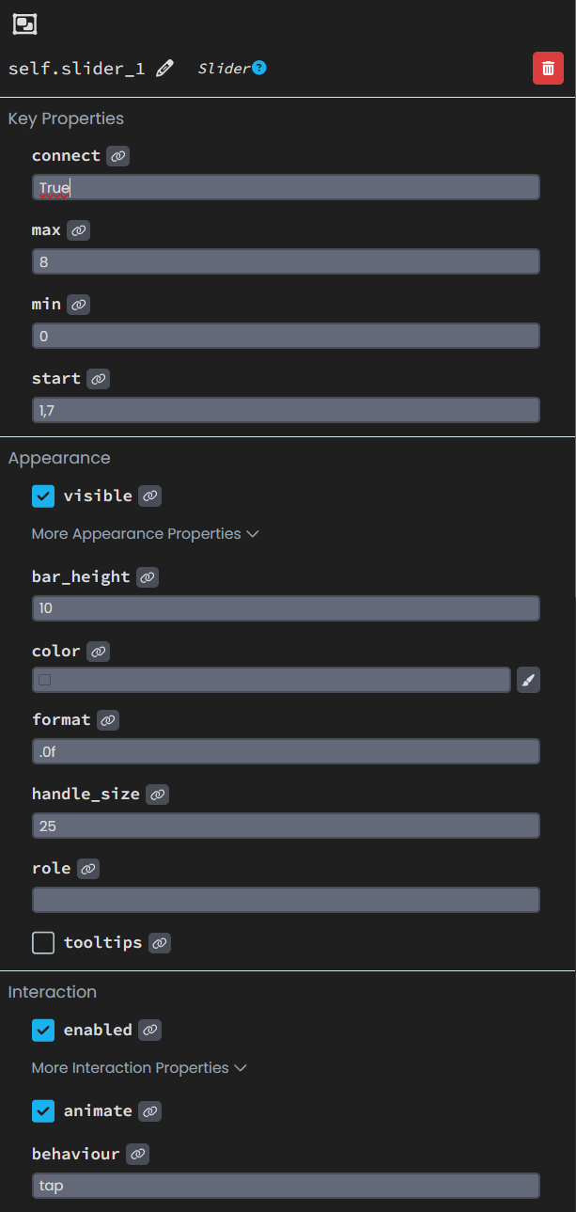Click the link binding icon next to max
The width and height of the screenshot is (576, 1212).
(x=78, y=229)
